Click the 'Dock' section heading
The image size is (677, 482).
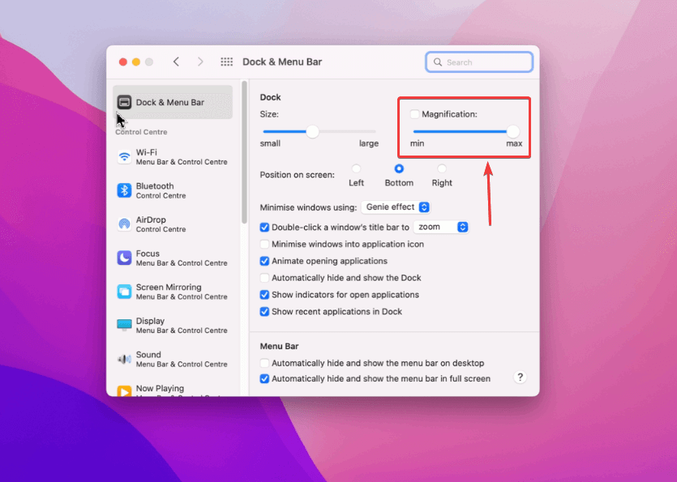pyautogui.click(x=270, y=97)
